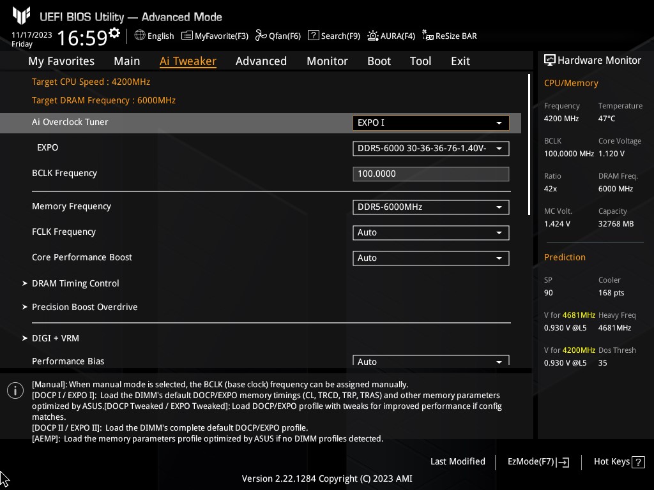This screenshot has width=654, height=490.
Task: Click the Prediction section heading
Action: (x=565, y=257)
